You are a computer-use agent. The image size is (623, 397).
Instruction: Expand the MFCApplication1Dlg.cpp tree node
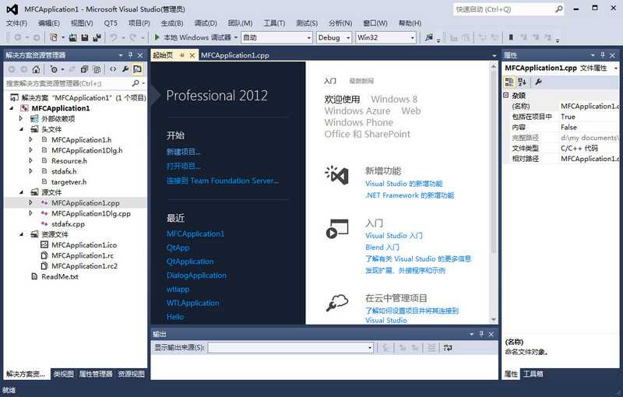tap(31, 213)
